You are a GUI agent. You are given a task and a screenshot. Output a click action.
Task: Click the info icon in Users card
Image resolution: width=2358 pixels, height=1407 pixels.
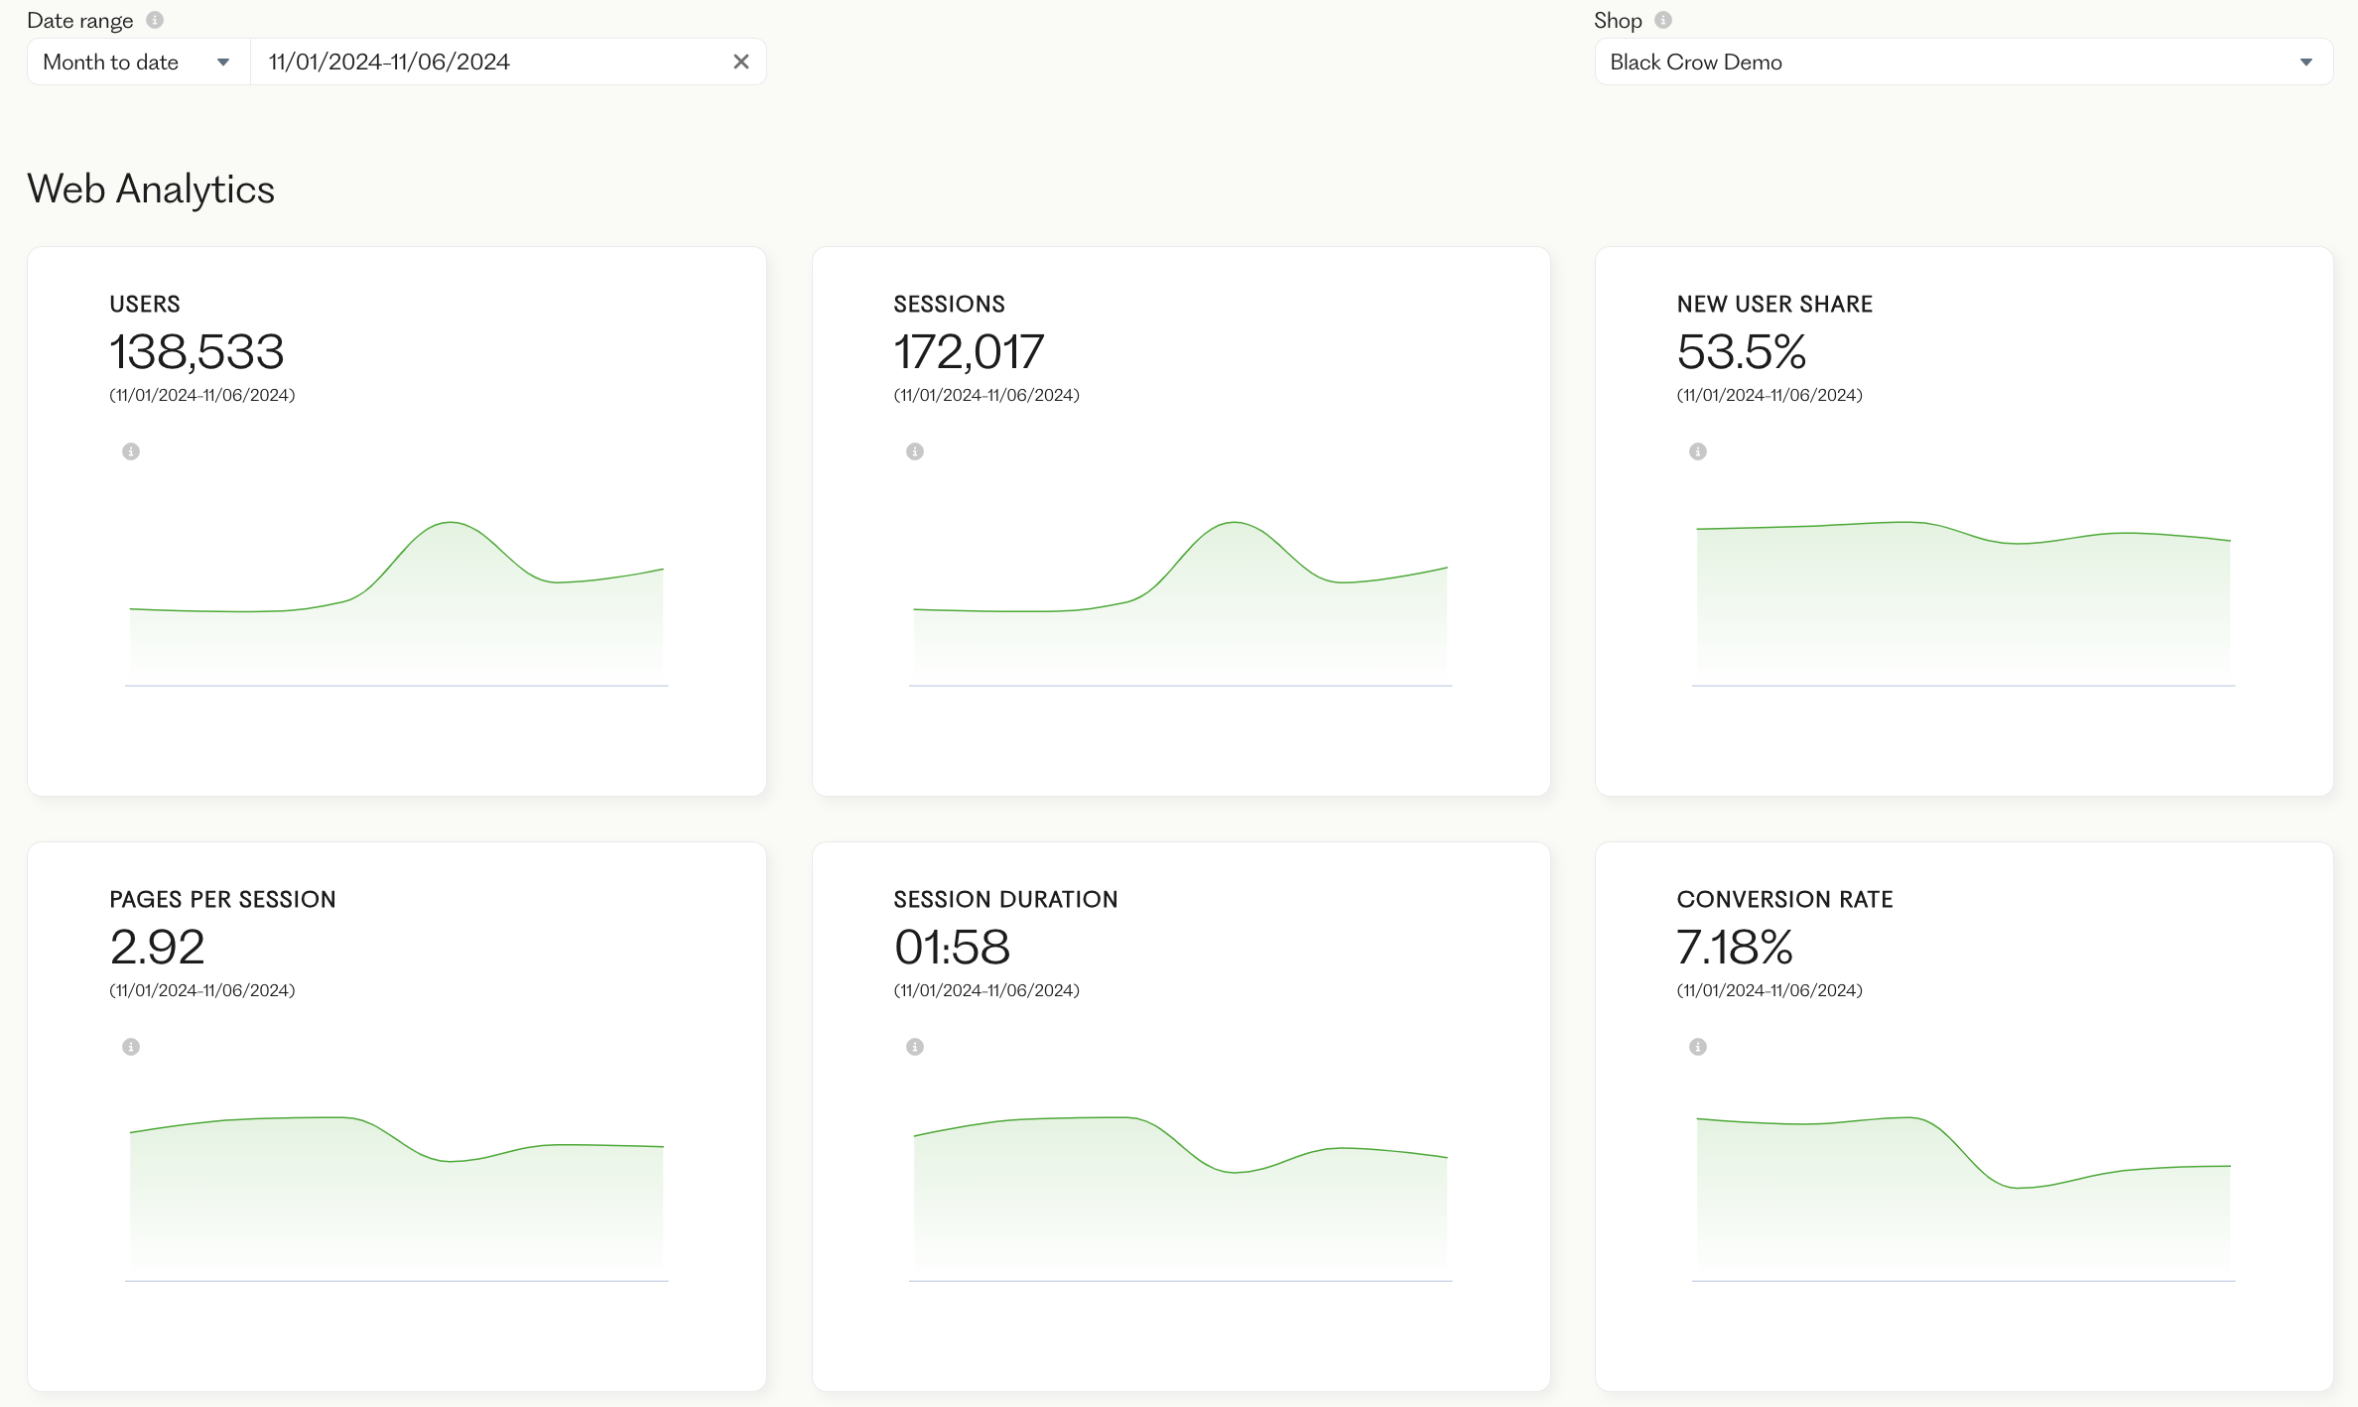(131, 451)
